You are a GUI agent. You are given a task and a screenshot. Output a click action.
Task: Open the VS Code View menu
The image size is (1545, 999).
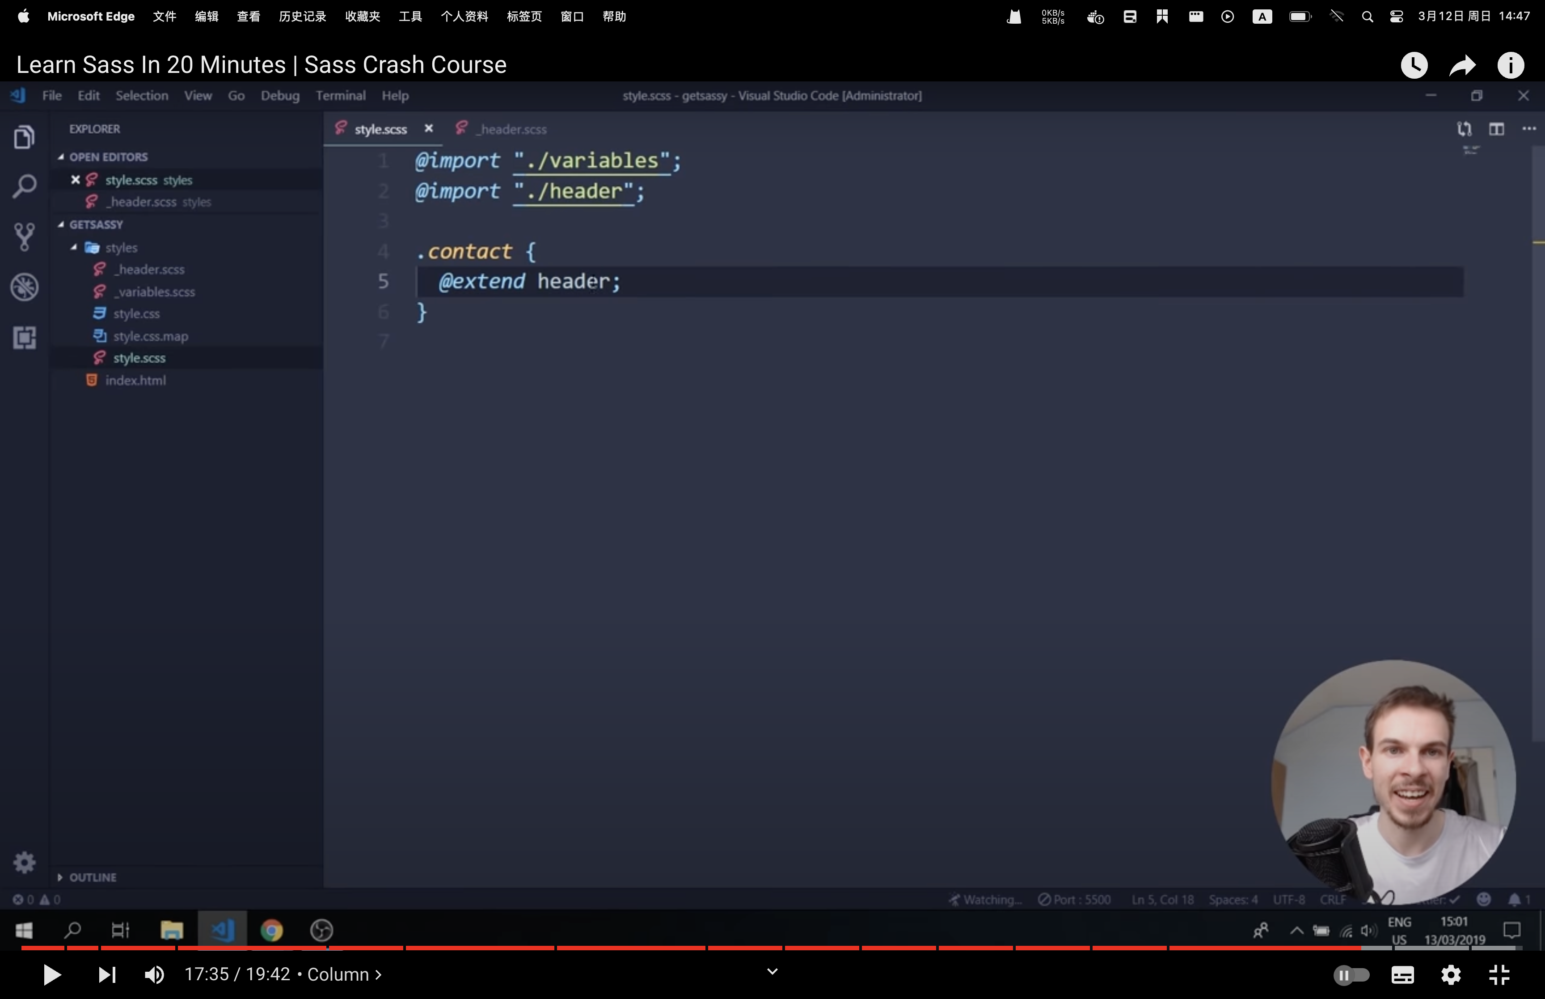coord(198,95)
